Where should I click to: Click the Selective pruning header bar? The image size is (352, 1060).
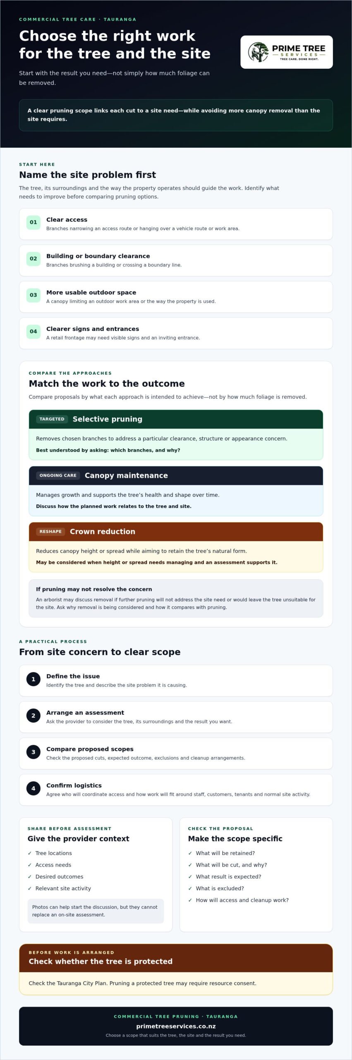176,419
